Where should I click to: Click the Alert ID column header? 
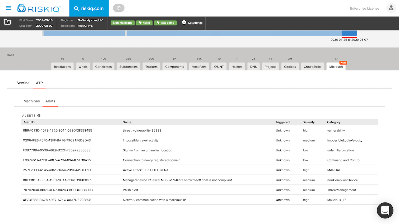point(29,122)
